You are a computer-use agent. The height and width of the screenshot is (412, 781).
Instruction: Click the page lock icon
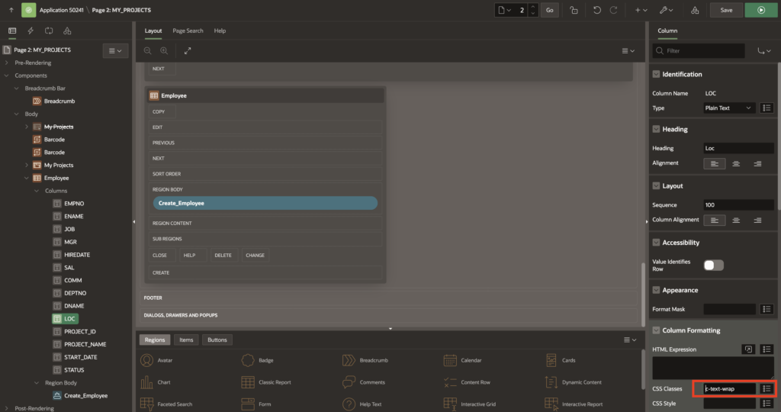pos(574,10)
